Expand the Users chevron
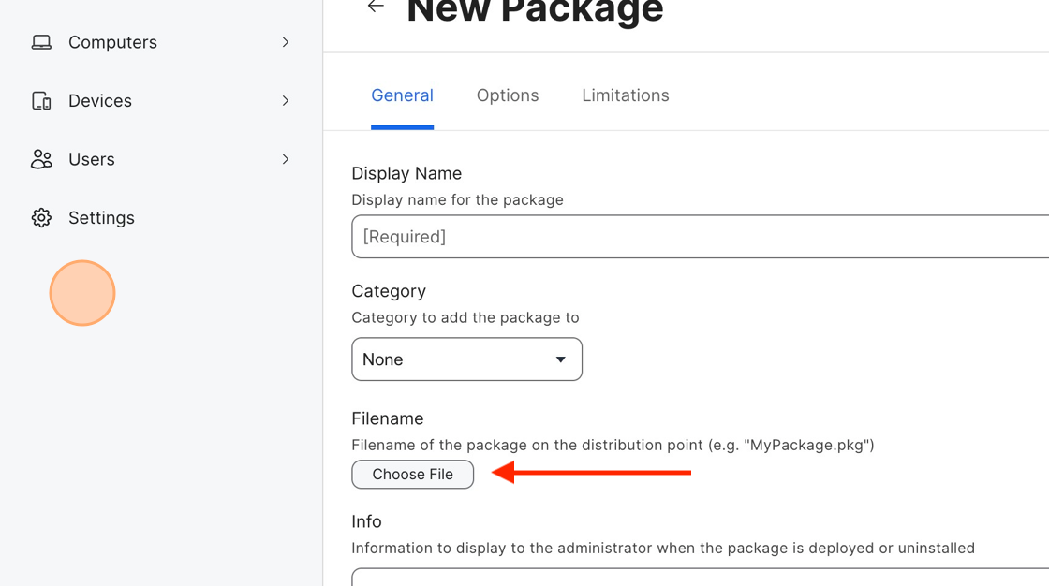The image size is (1049, 586). (x=286, y=159)
